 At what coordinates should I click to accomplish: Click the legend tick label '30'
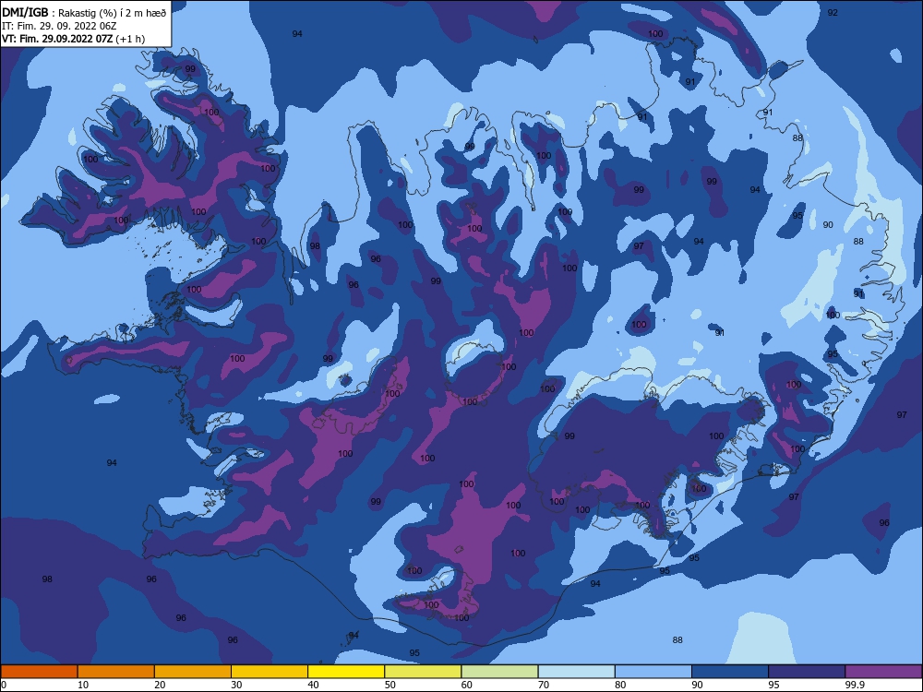click(x=236, y=685)
